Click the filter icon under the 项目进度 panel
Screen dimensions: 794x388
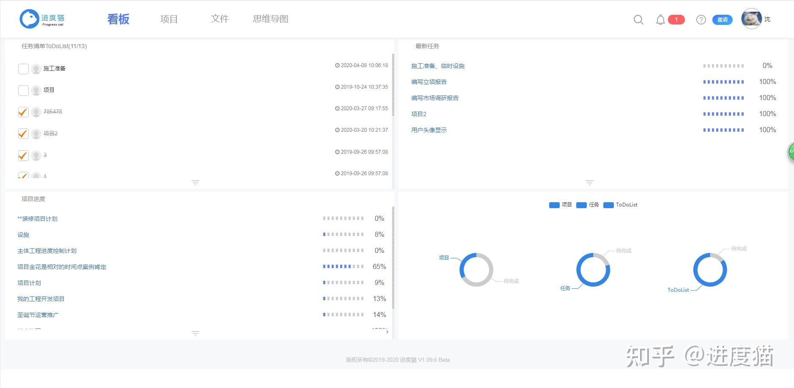pyautogui.click(x=195, y=334)
